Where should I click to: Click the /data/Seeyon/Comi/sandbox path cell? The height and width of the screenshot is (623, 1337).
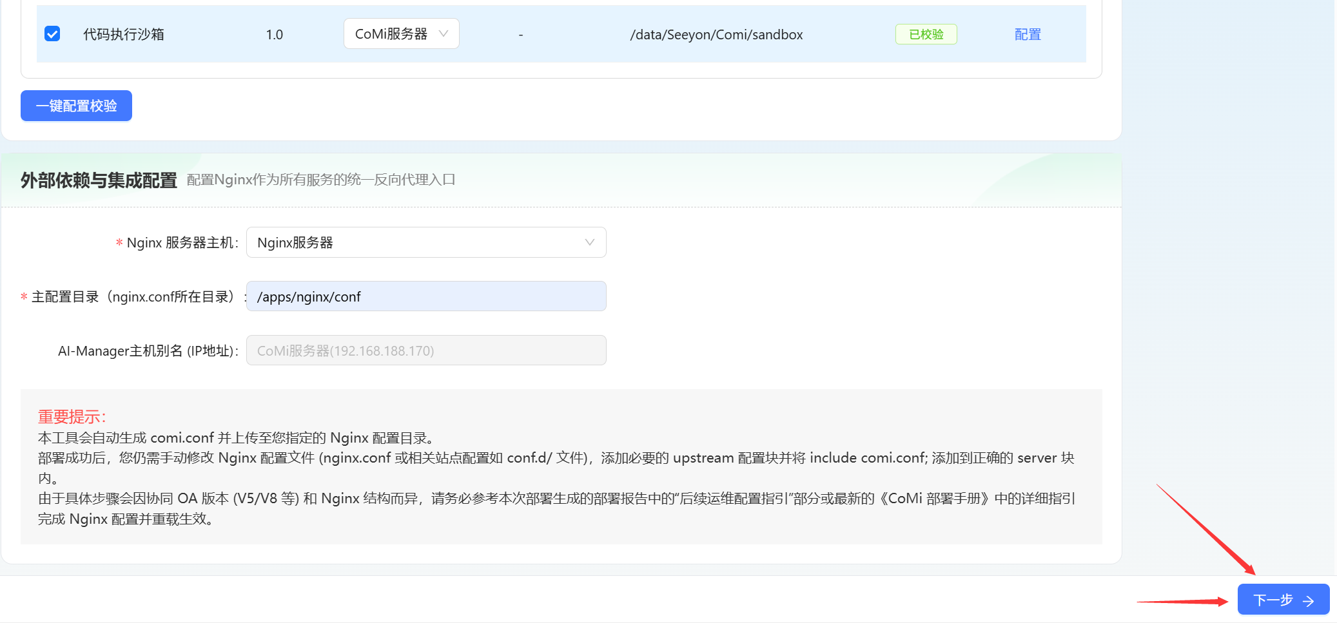pyautogui.click(x=716, y=35)
